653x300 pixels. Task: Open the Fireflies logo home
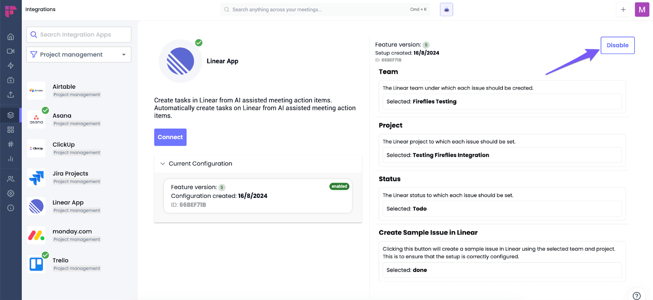pos(11,11)
